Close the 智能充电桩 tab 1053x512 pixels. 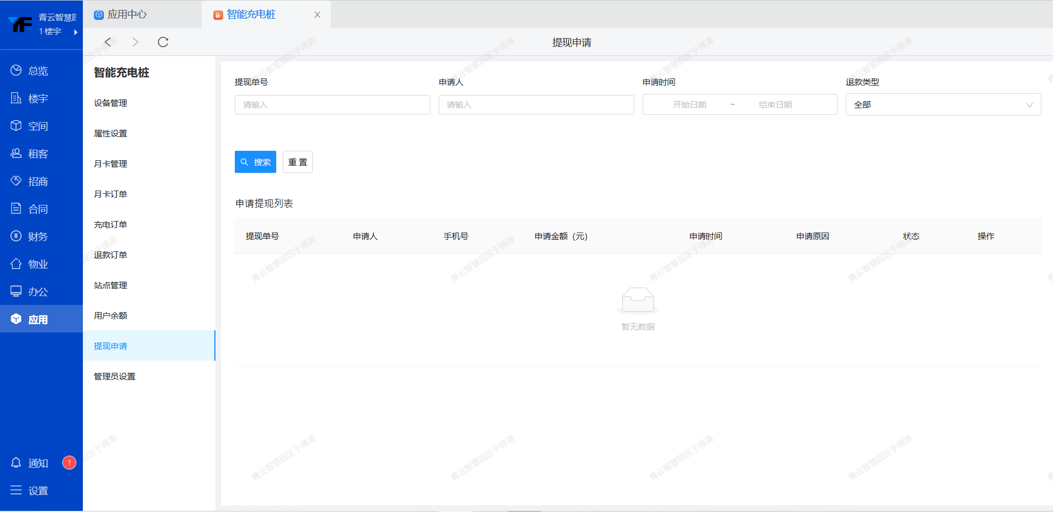click(x=317, y=15)
